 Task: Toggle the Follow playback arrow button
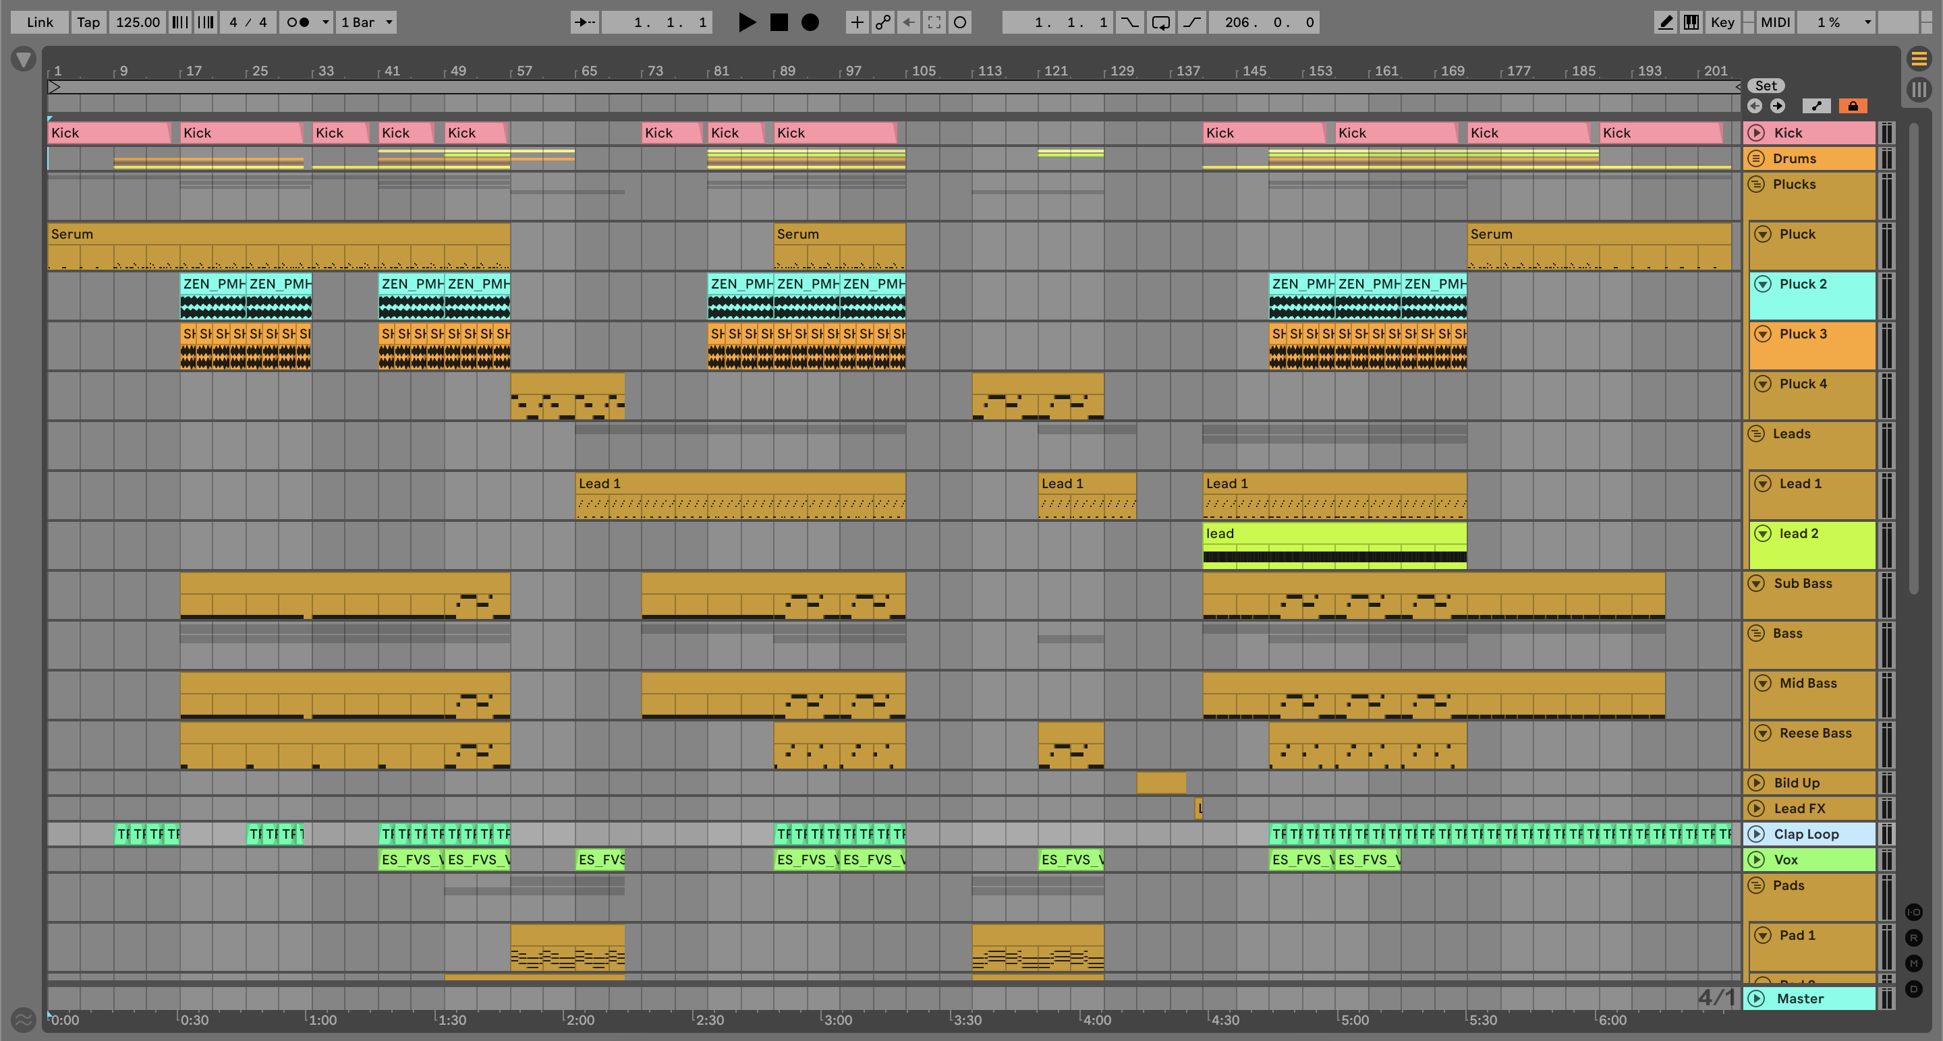[584, 23]
